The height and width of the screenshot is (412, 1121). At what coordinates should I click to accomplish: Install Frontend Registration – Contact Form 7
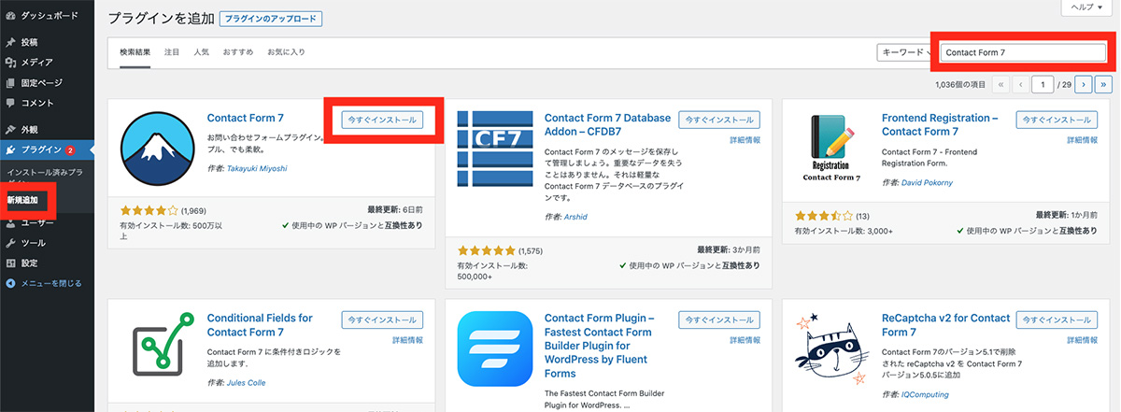[1057, 120]
